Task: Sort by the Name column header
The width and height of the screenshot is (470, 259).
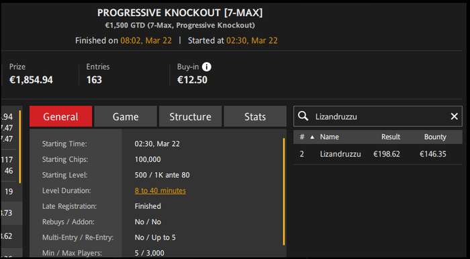Action: click(329, 137)
